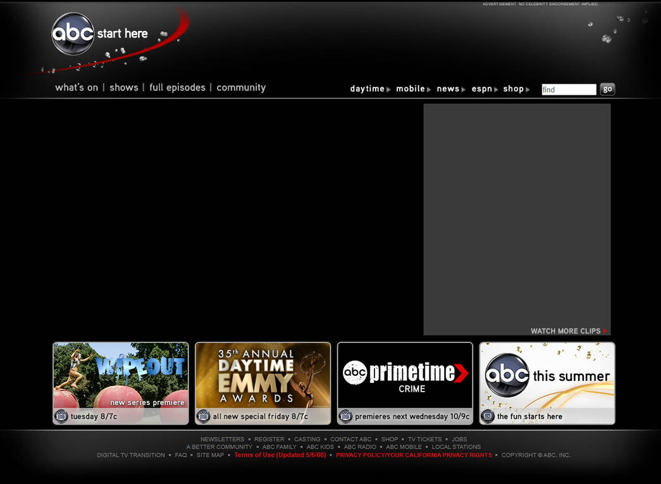This screenshot has width=661, height=484.
Task: Open the ABC this summer promo
Action: click(547, 383)
